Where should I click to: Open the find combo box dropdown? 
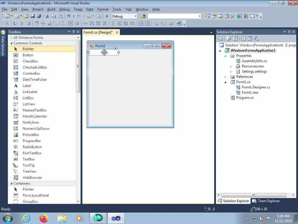[199, 16]
